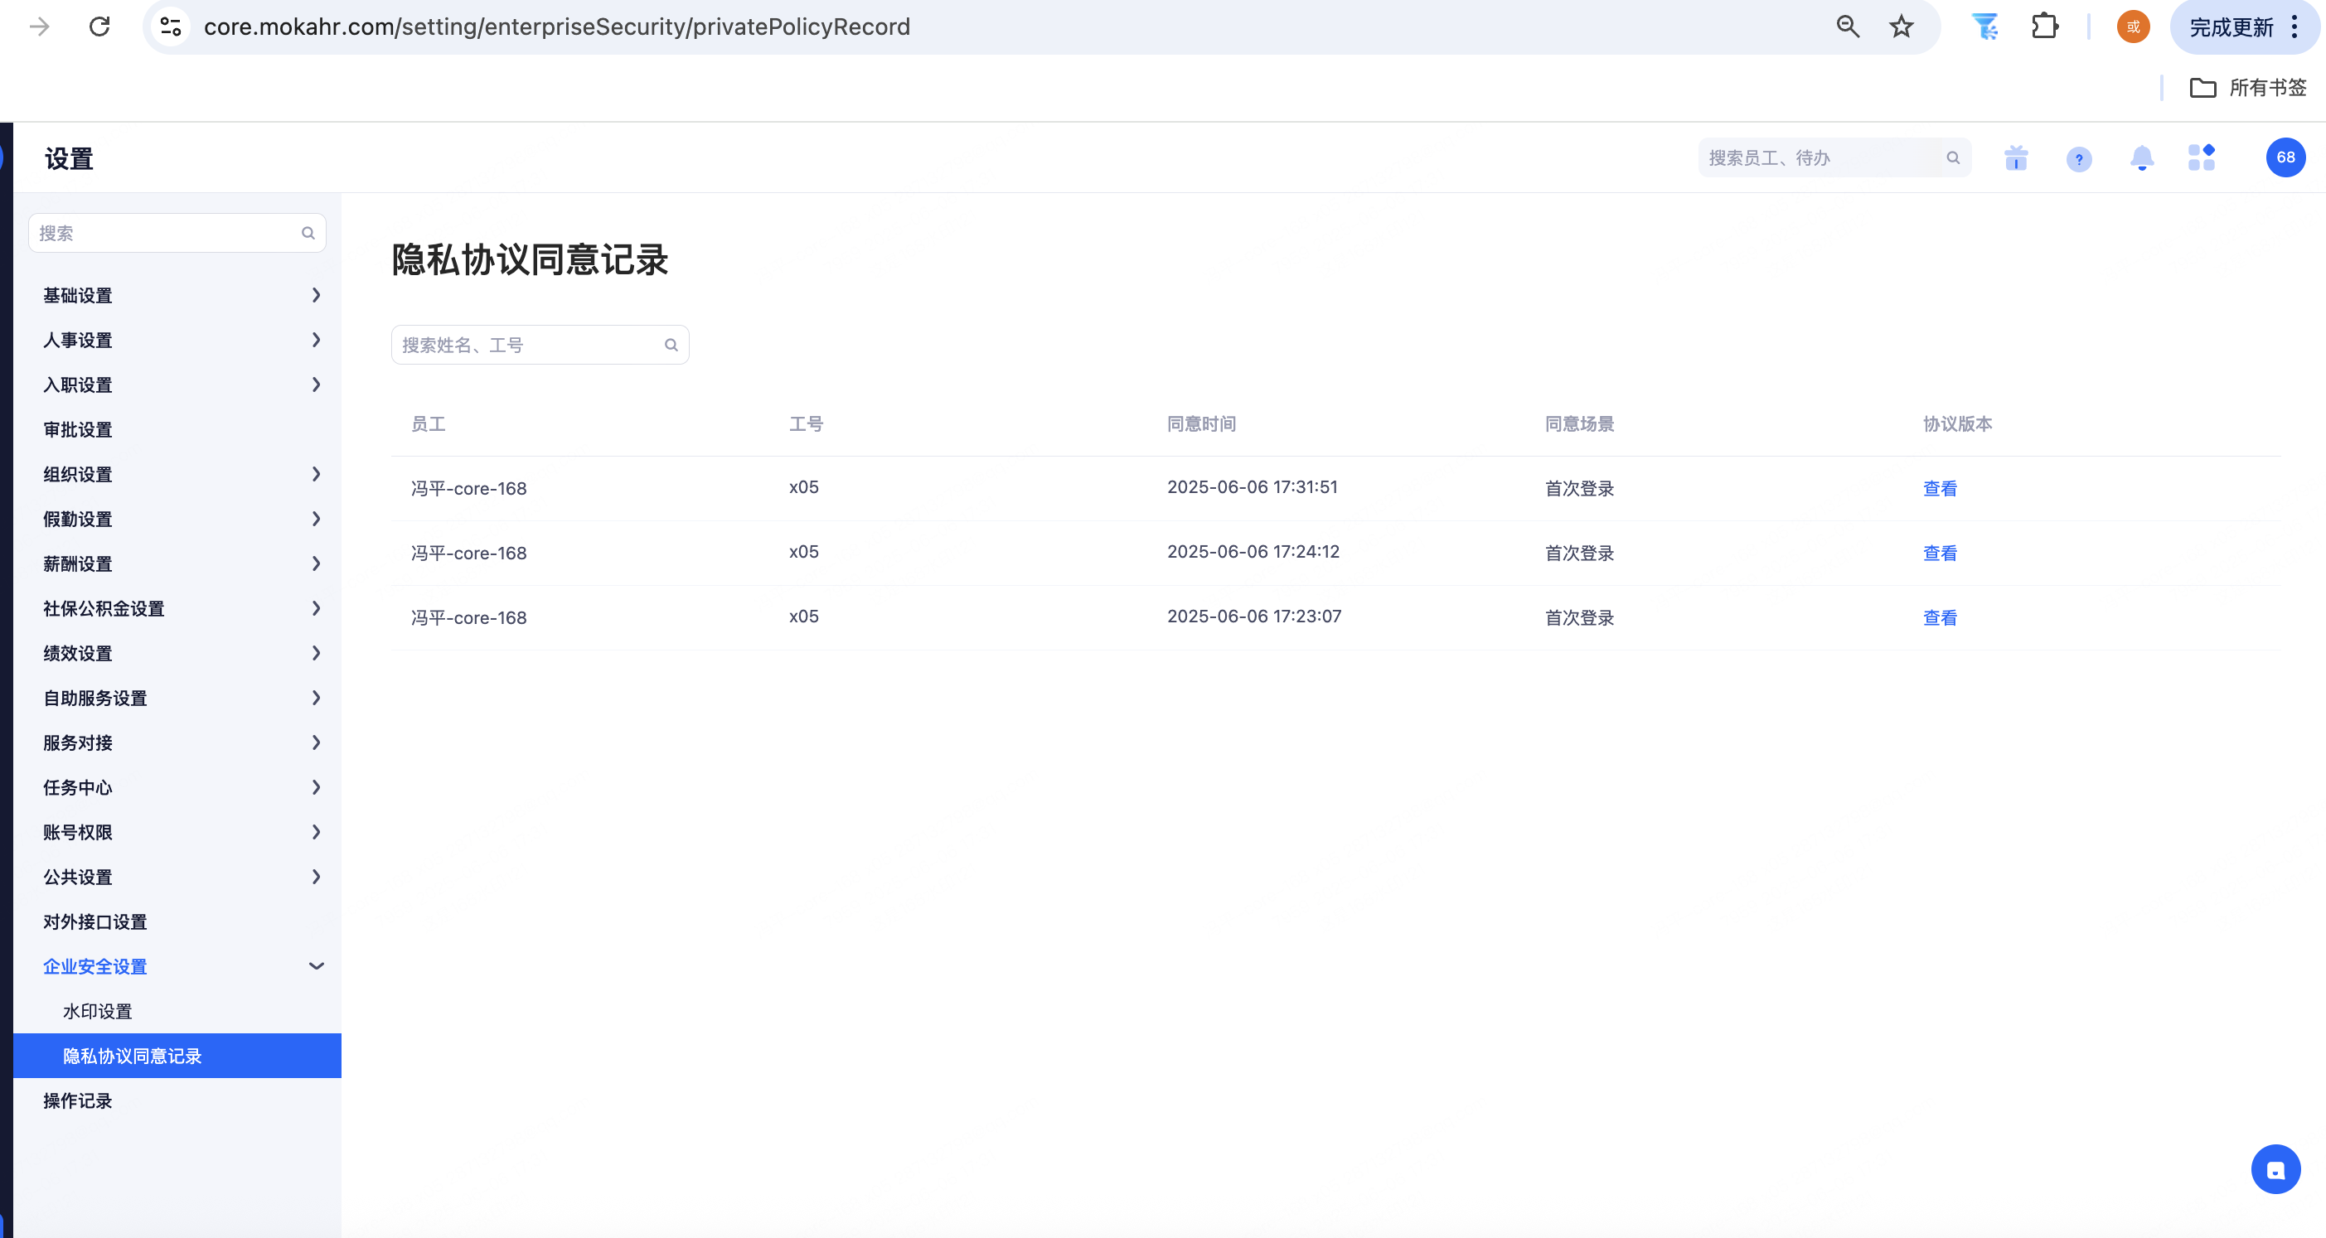Open the orange Chrome profile avatar
Viewport: 2326px width, 1238px height.
(2133, 27)
